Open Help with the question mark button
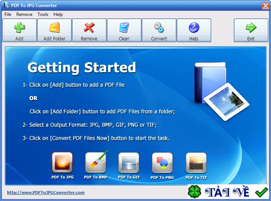 point(194,30)
